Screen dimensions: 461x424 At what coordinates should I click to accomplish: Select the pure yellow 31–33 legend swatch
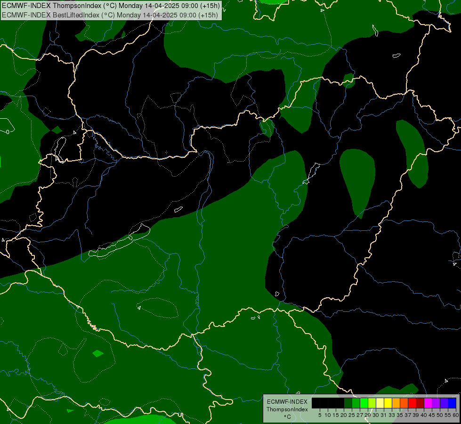pyautogui.click(x=388, y=403)
